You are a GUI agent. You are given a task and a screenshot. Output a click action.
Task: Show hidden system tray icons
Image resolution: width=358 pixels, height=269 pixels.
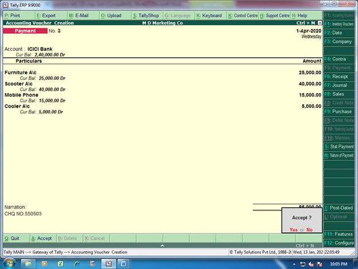pyautogui.click(x=294, y=264)
